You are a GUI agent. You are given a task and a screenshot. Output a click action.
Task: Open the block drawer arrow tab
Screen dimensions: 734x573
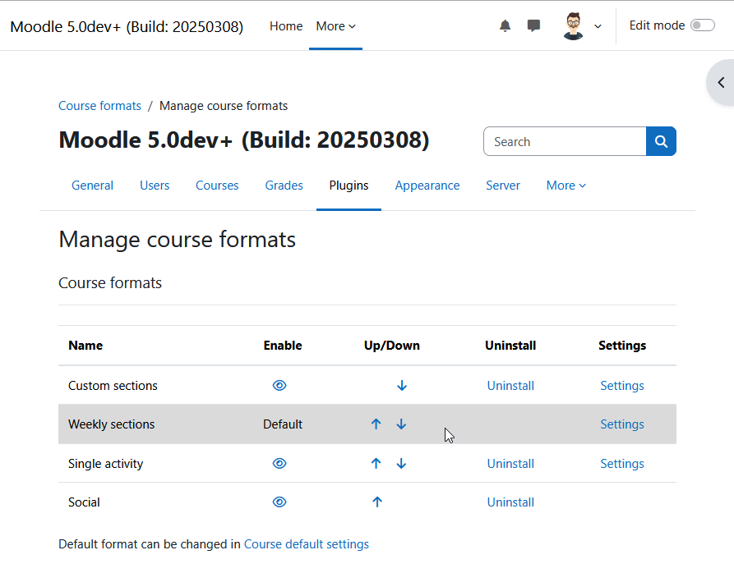(x=721, y=83)
